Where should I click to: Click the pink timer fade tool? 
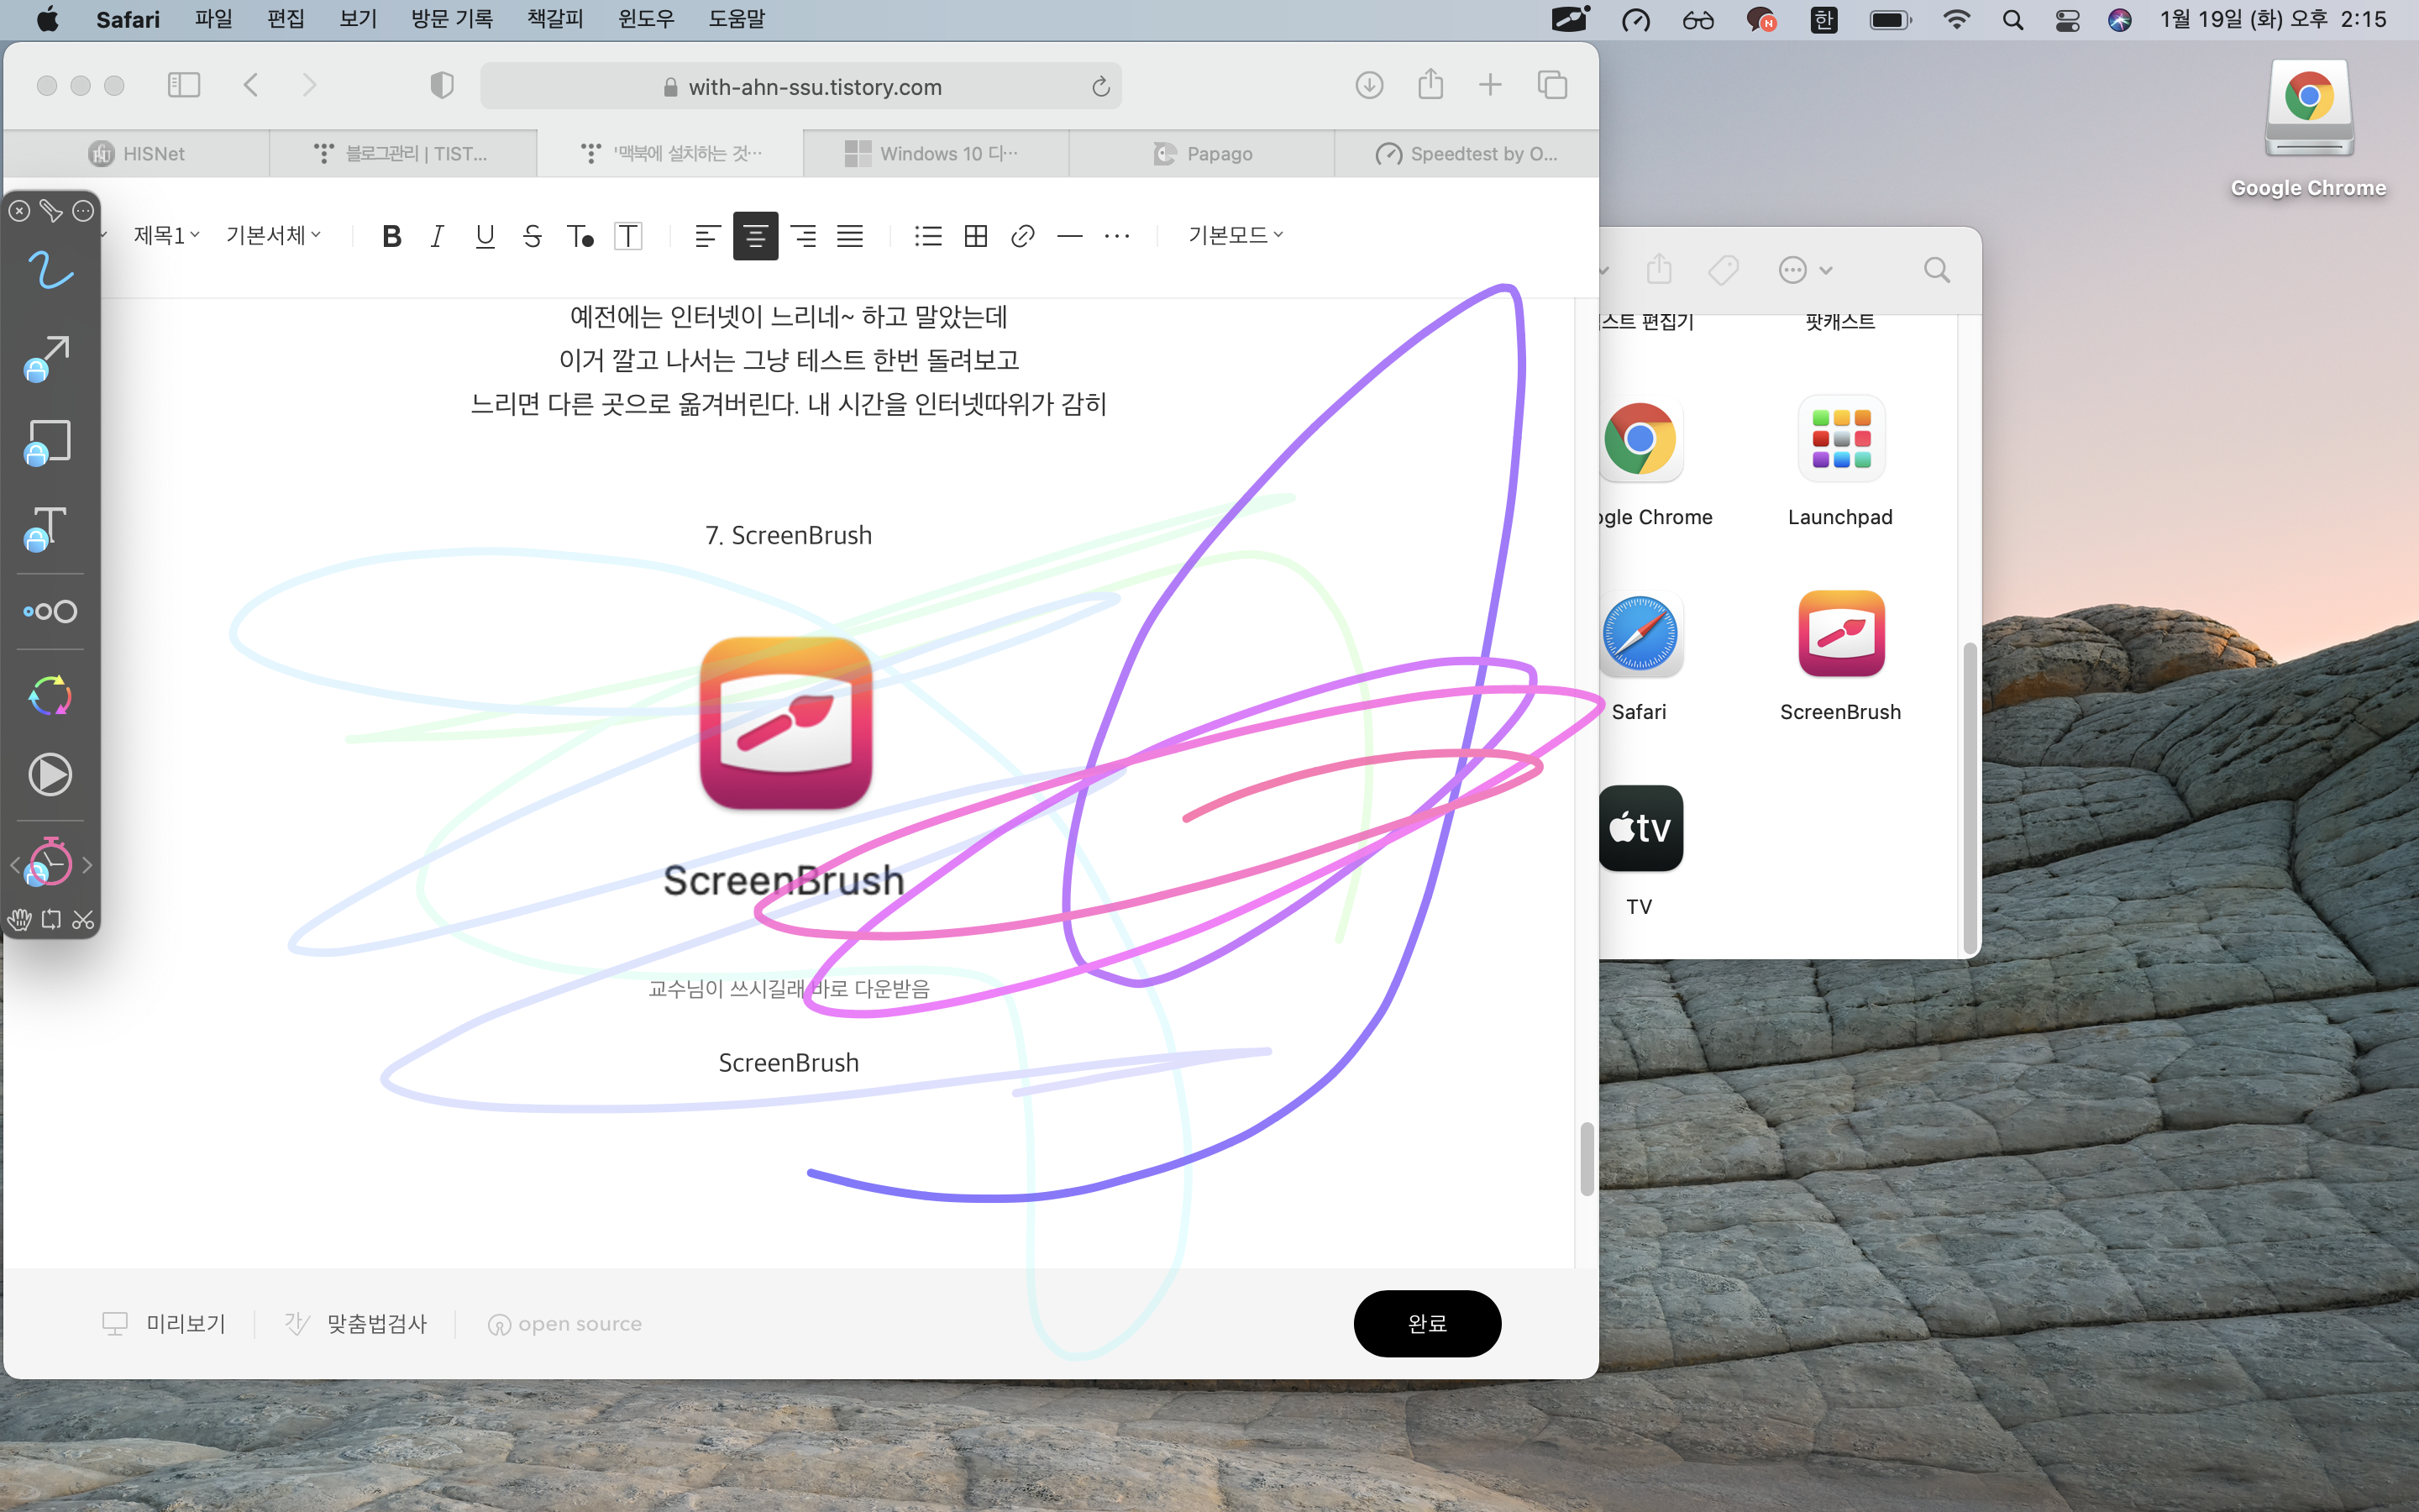(49, 862)
